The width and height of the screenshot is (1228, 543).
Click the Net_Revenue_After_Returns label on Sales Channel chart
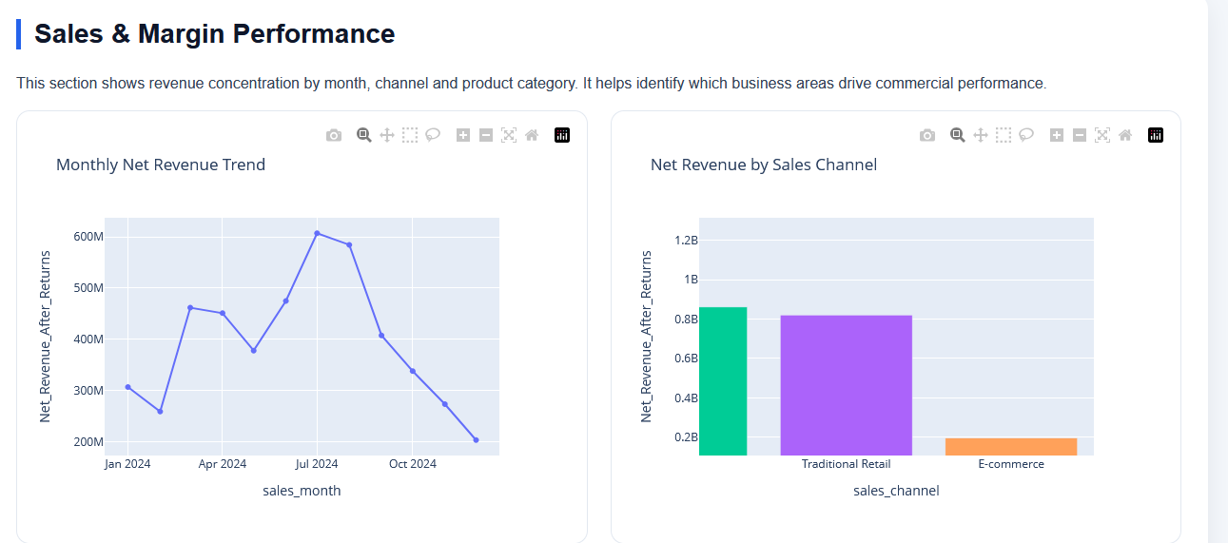(646, 337)
